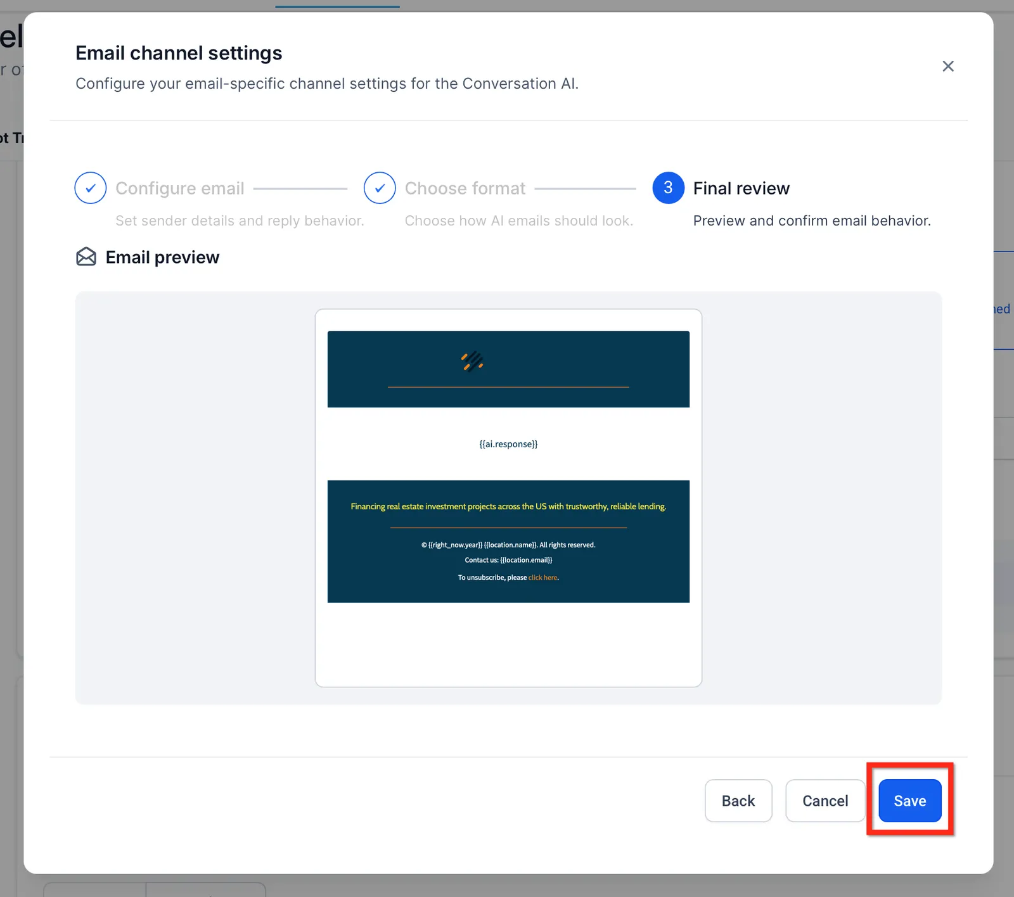The image size is (1014, 897).
Task: Click the email preview thumbnail card
Action: click(x=508, y=498)
